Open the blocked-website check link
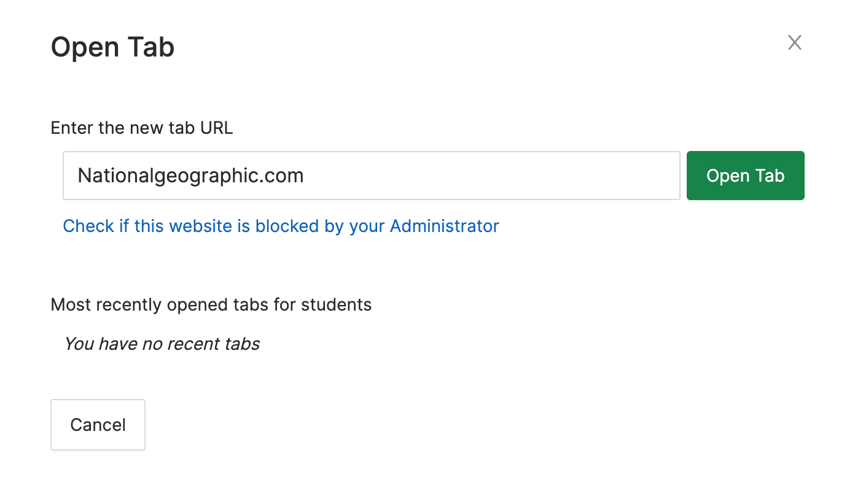This screenshot has height=480, width=855. point(281,226)
